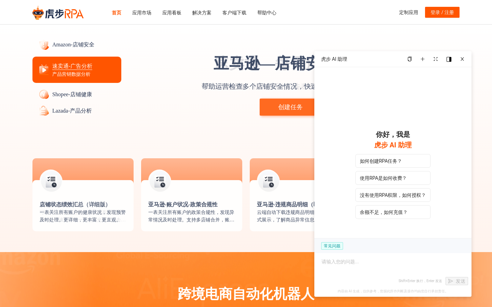Click the 登录 / 注册 button

[442, 12]
